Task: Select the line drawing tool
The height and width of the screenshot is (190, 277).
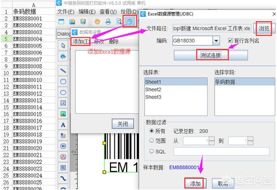Action: (x=63, y=71)
